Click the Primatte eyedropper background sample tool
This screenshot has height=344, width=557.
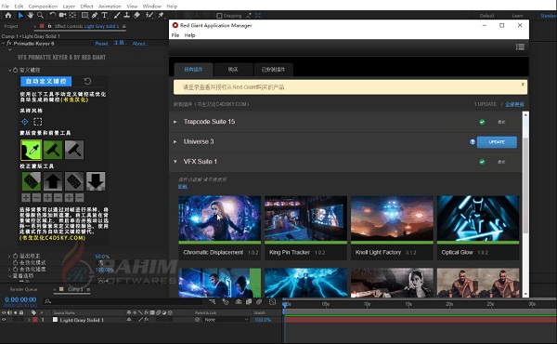point(32,150)
